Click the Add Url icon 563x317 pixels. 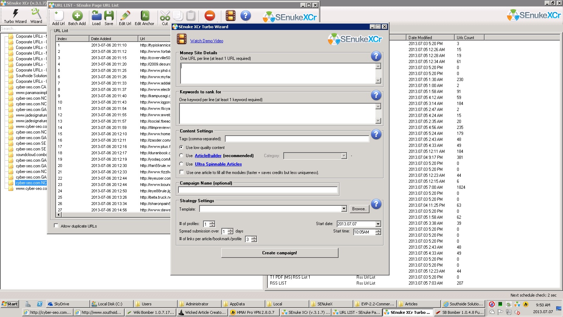[x=58, y=18]
